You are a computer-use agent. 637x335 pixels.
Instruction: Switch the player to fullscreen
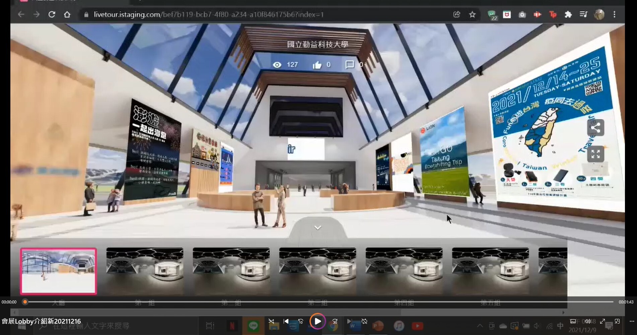[x=603, y=321]
